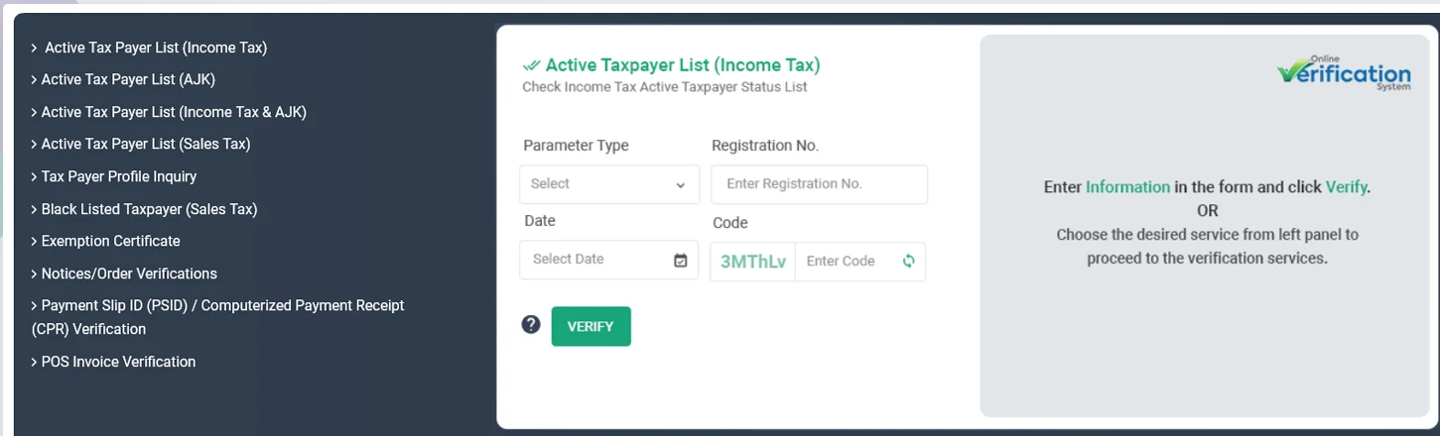
Task: Open Tax Payer Profile Inquiry
Action: (x=113, y=176)
